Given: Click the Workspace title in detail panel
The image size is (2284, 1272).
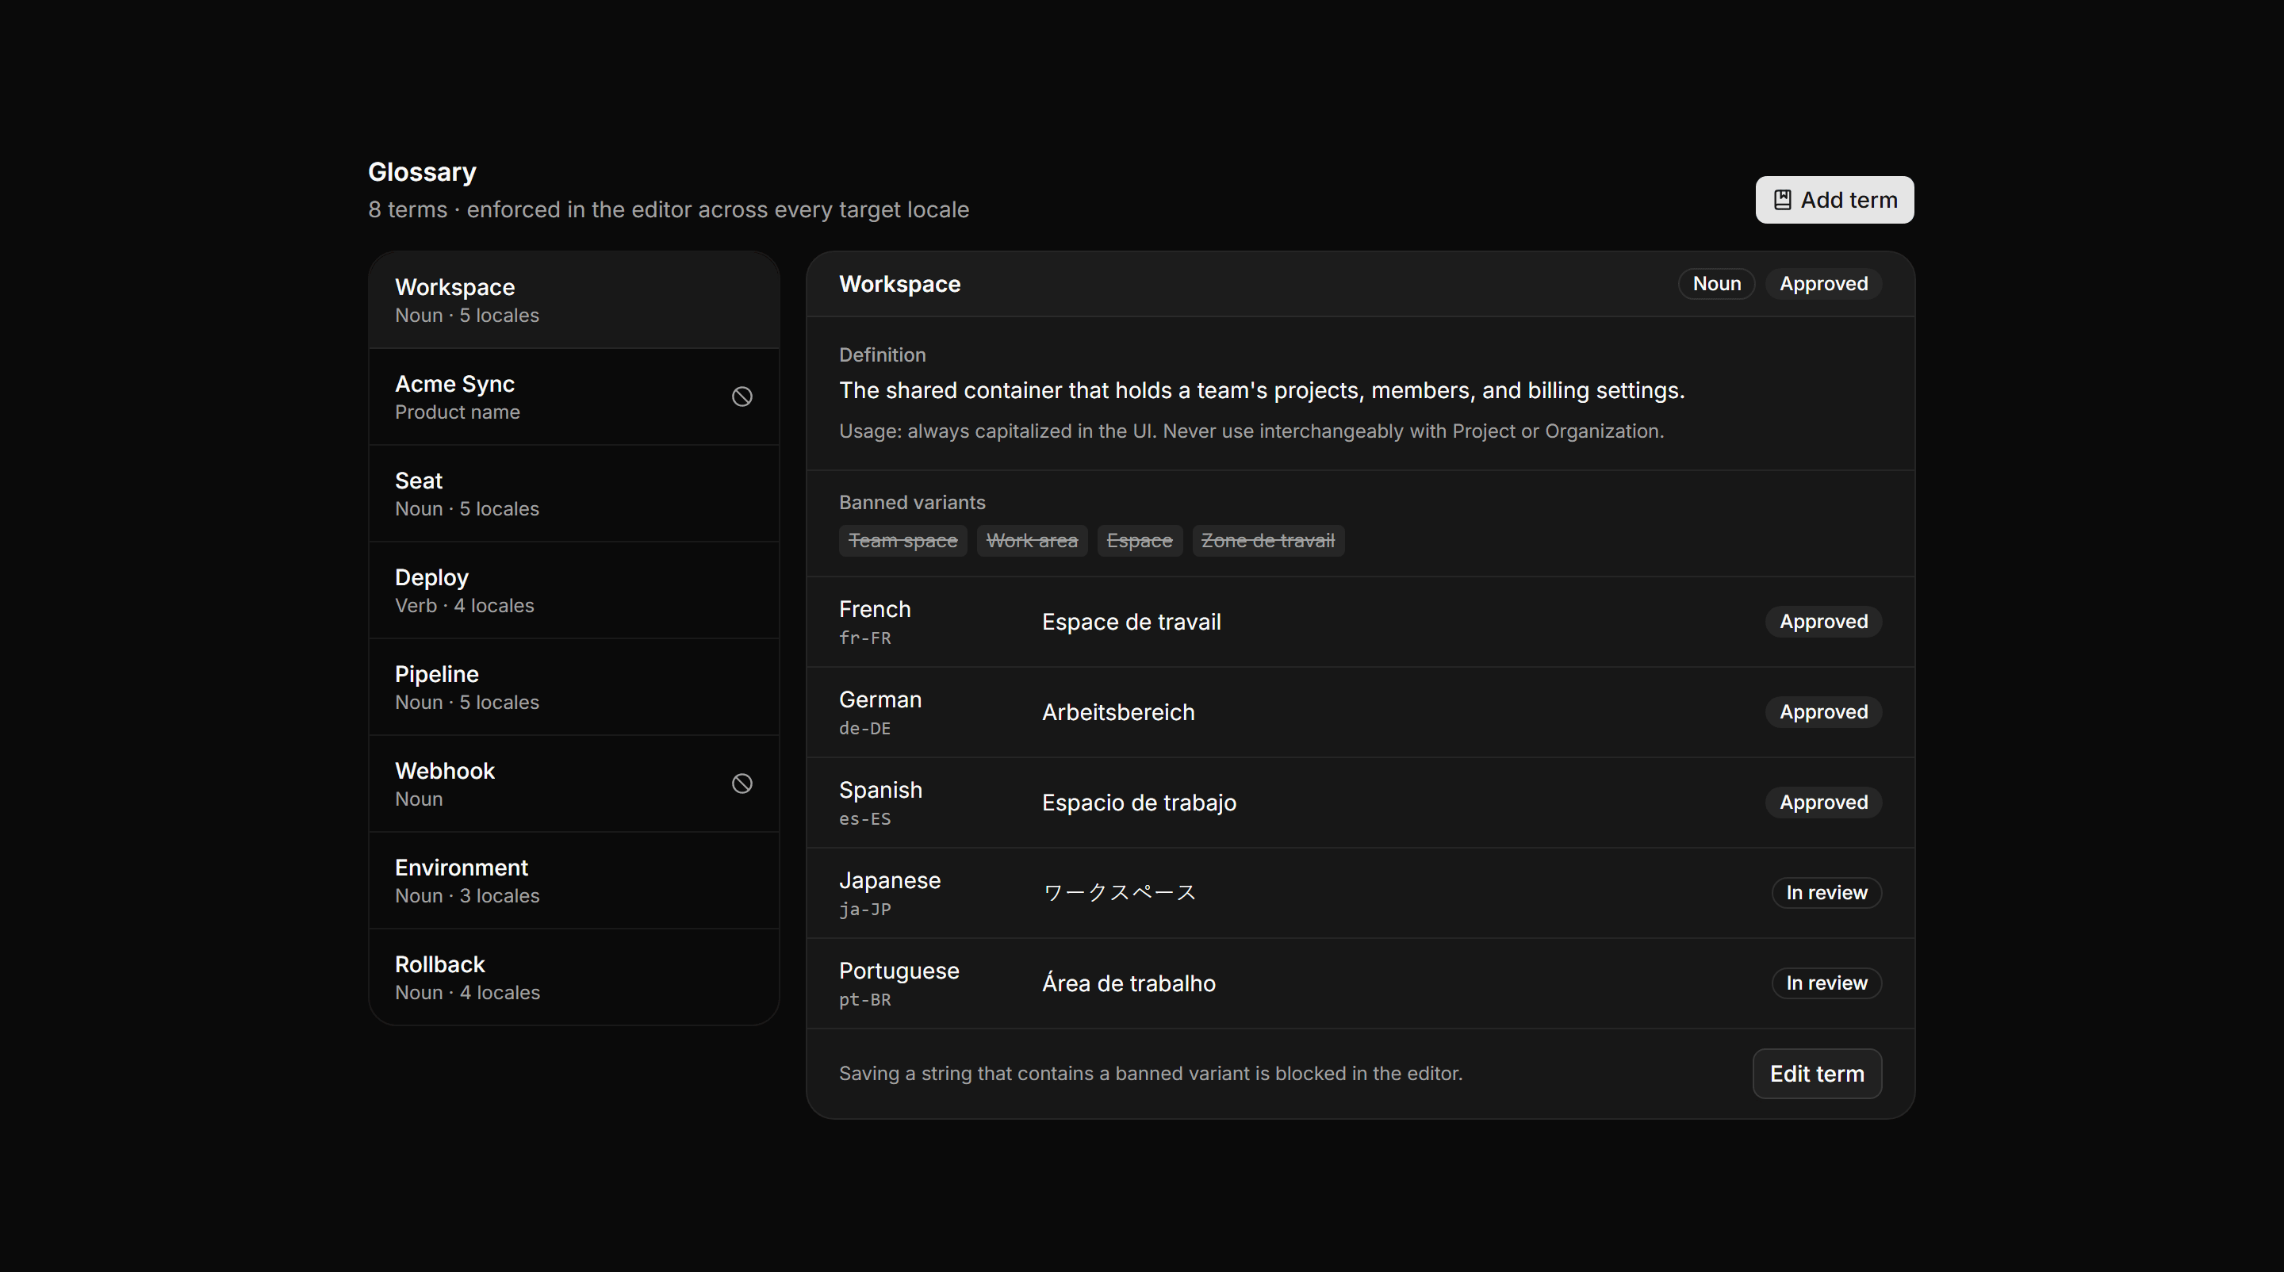Looking at the screenshot, I should (x=899, y=285).
